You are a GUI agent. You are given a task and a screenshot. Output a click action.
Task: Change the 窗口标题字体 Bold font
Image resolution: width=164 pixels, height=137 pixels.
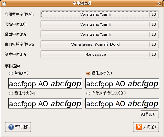coord(100,45)
